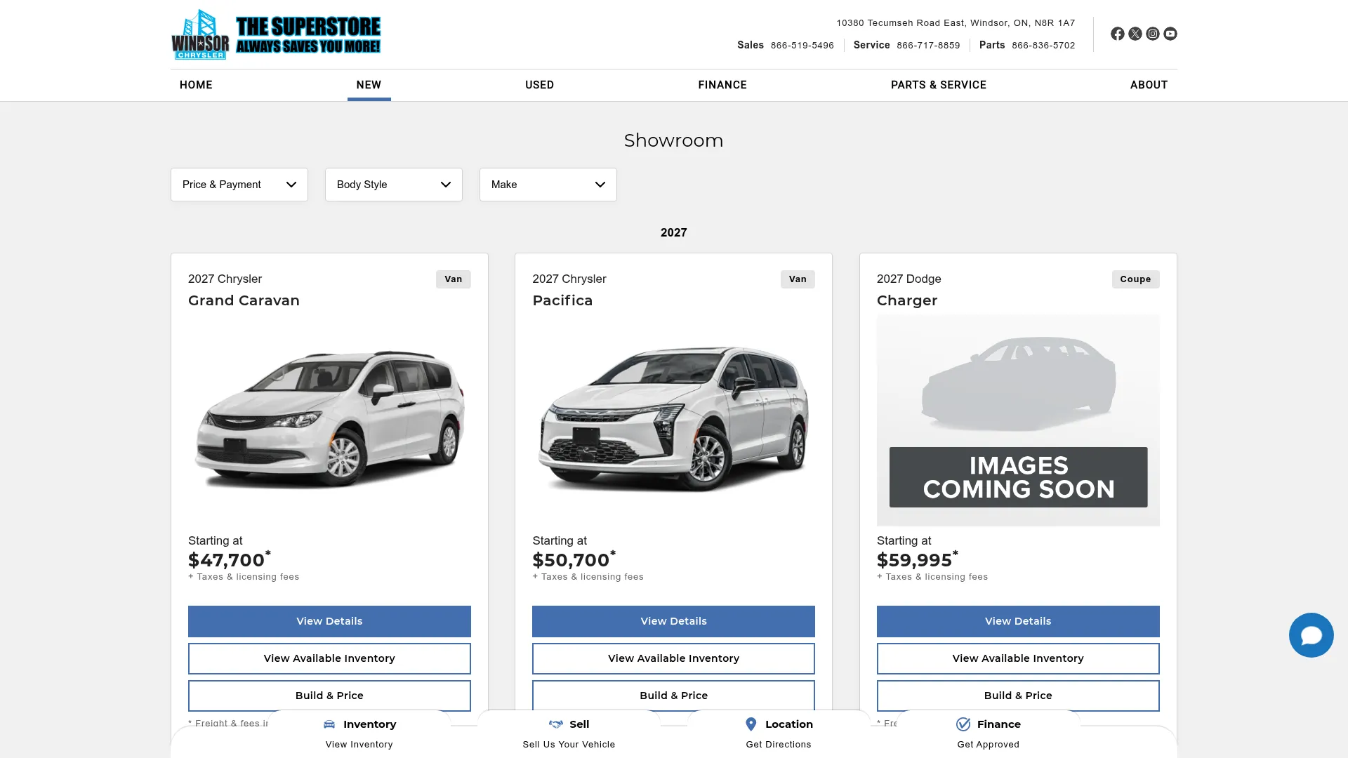Select the NEW menu item
Screen dimensions: 1348x758
[369, 85]
